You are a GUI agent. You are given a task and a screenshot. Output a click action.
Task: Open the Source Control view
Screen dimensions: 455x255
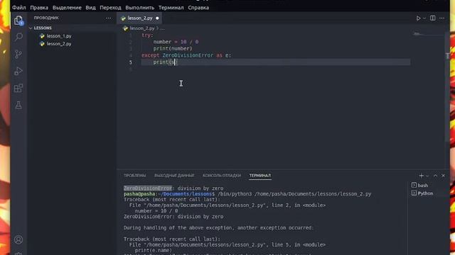[x=18, y=54]
